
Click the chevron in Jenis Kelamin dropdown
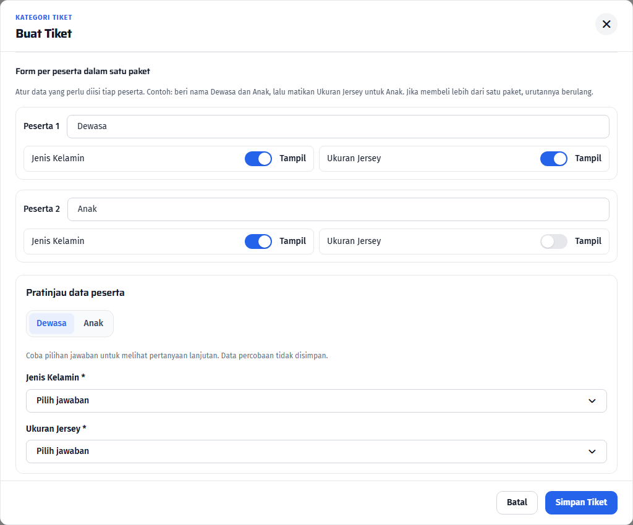(x=592, y=401)
